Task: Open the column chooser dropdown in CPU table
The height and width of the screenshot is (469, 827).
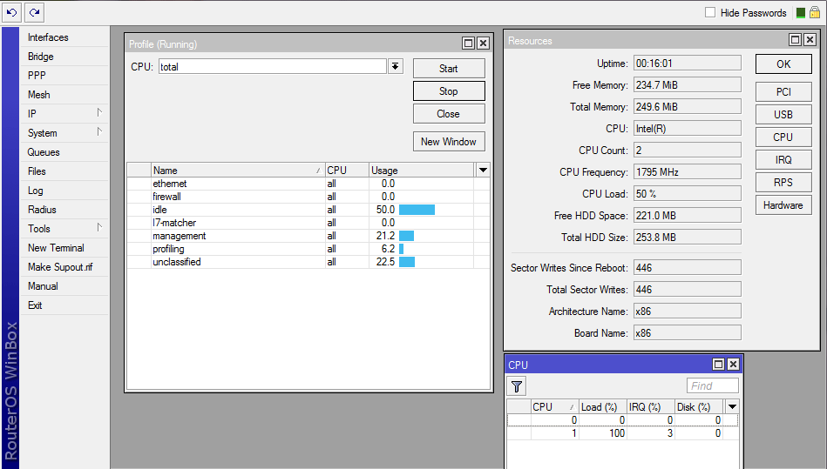Action: (x=732, y=407)
